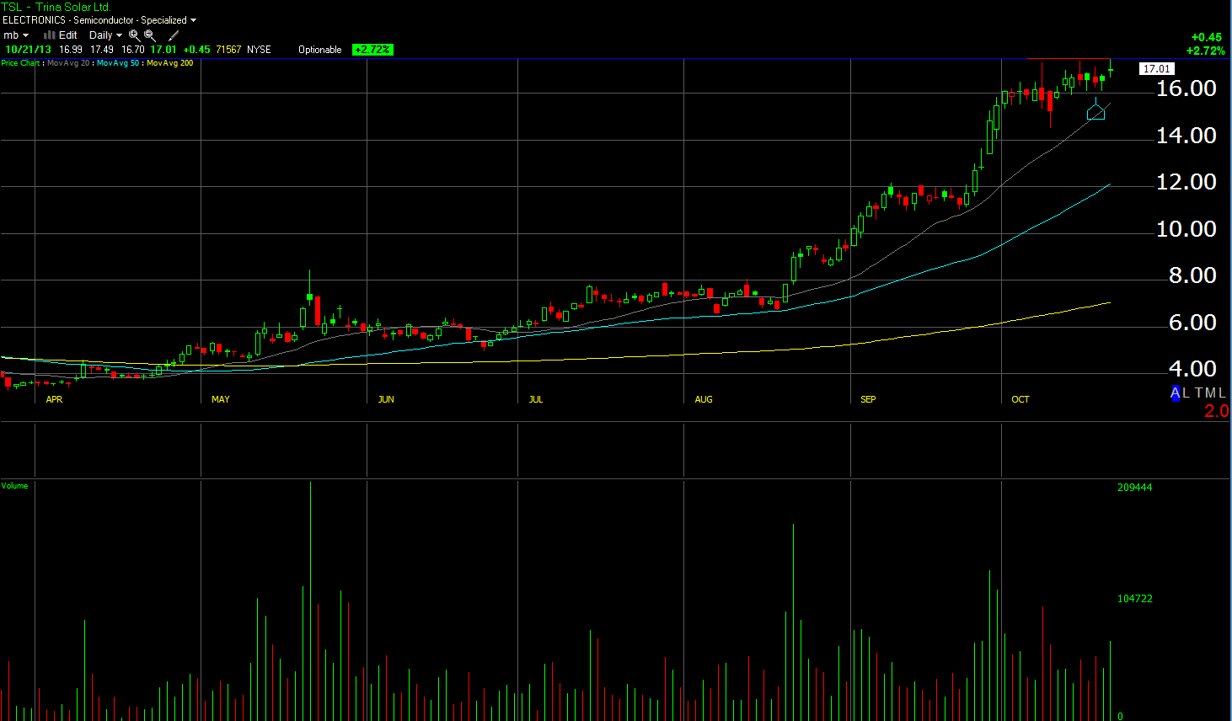
Task: Toggle the M scale mode letter
Action: pyautogui.click(x=1211, y=393)
